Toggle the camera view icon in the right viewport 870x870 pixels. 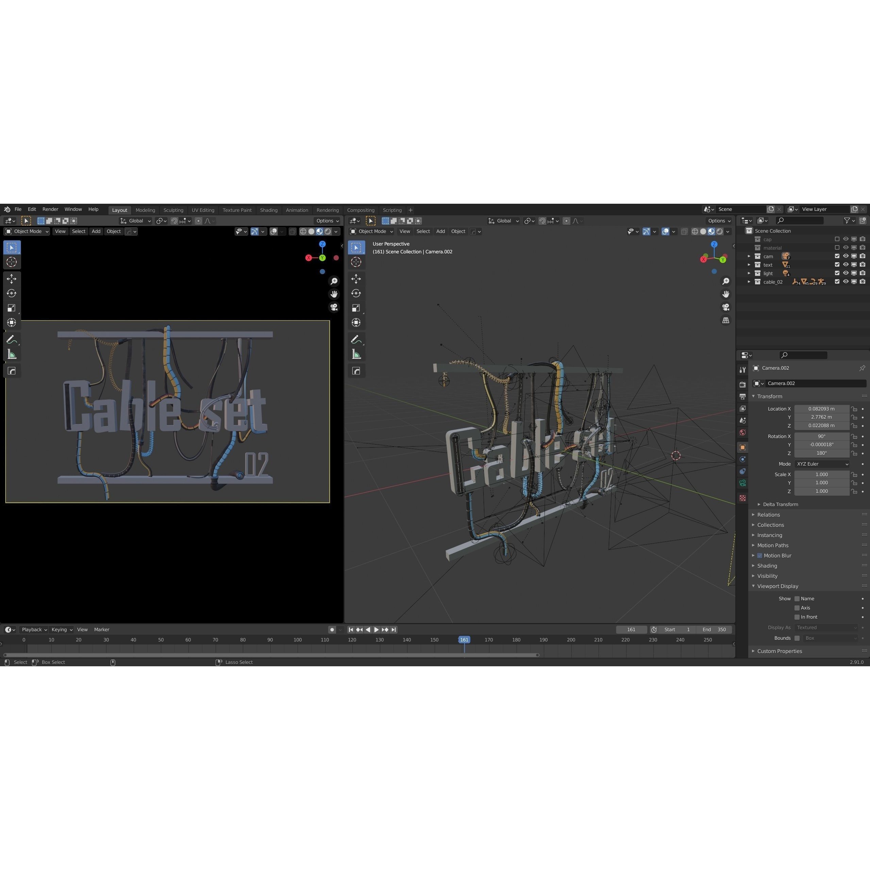[726, 307]
